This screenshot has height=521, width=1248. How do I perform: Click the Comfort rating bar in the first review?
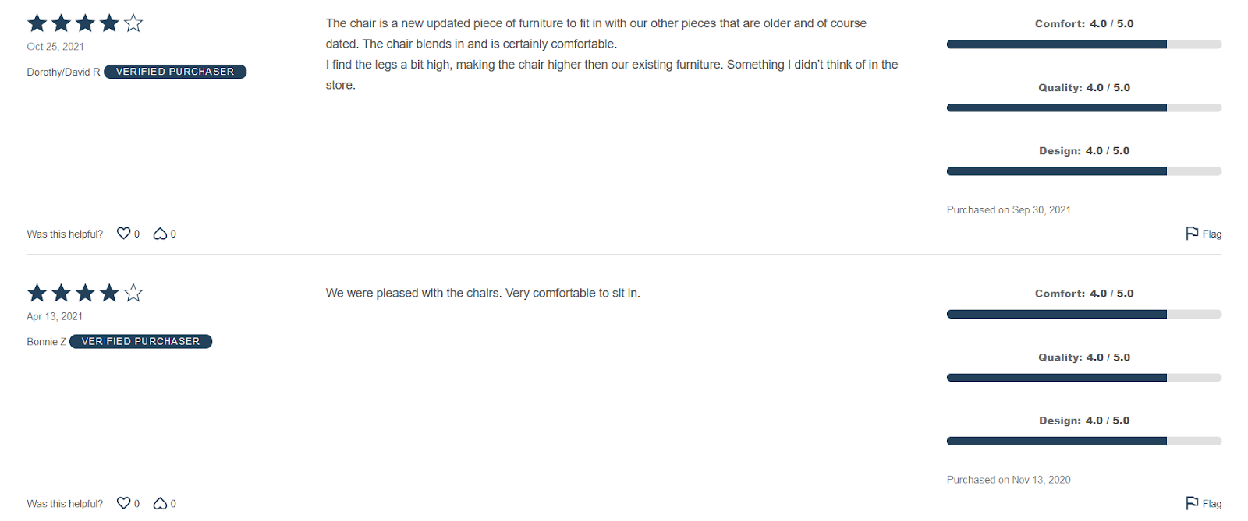pos(1083,44)
